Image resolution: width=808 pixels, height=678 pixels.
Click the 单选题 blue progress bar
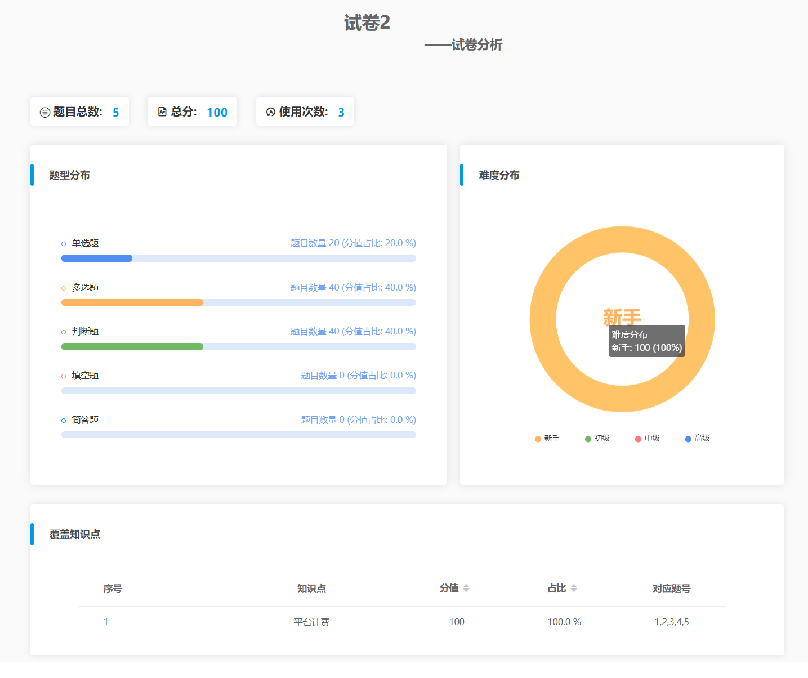(97, 258)
